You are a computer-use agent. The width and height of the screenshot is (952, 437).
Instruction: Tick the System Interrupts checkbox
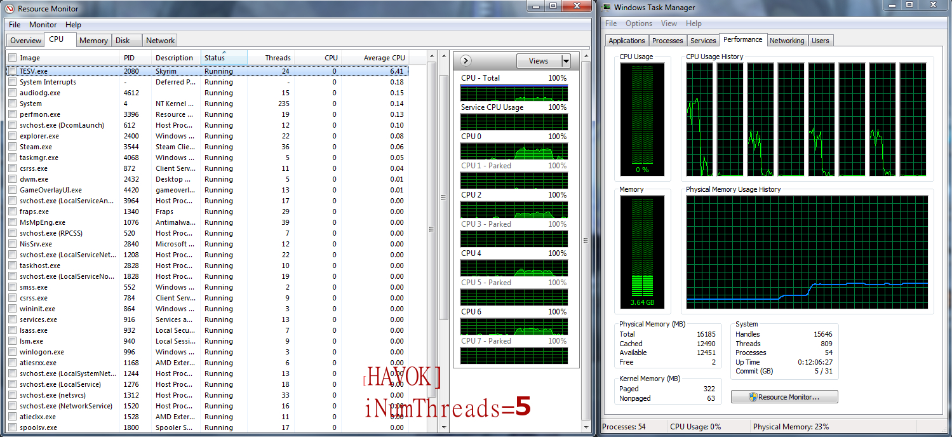click(x=12, y=82)
